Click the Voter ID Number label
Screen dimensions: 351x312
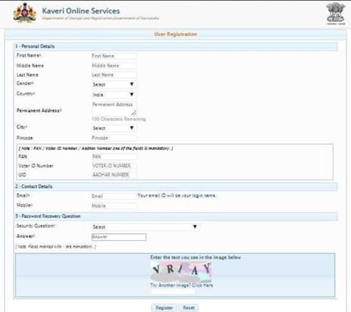36,166
